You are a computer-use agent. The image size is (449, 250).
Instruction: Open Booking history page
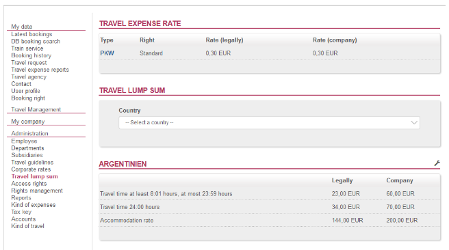coord(31,55)
